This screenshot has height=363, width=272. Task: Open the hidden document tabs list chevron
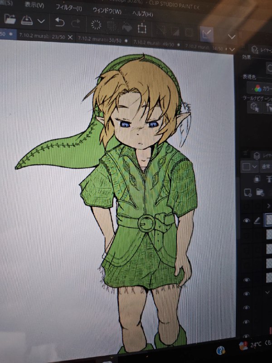pos(232,49)
